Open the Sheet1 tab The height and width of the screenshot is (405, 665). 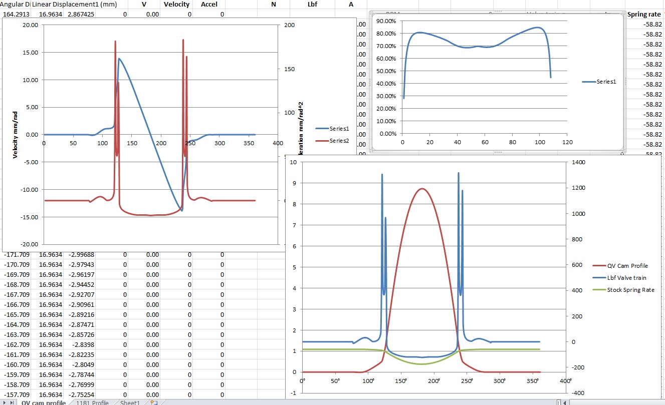click(x=130, y=402)
